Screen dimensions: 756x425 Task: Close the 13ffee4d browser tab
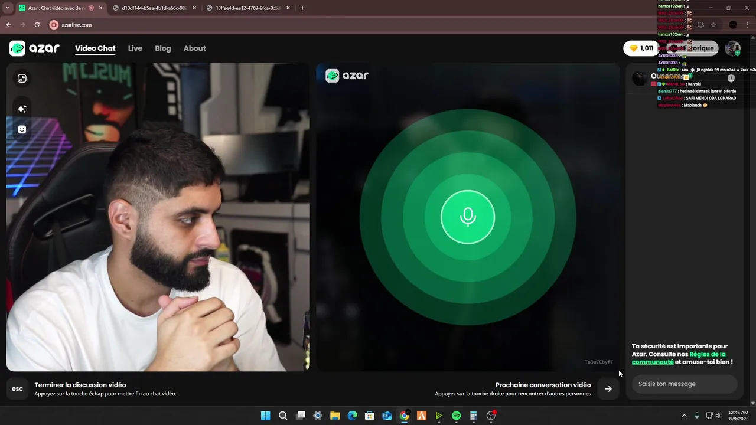pyautogui.click(x=288, y=8)
